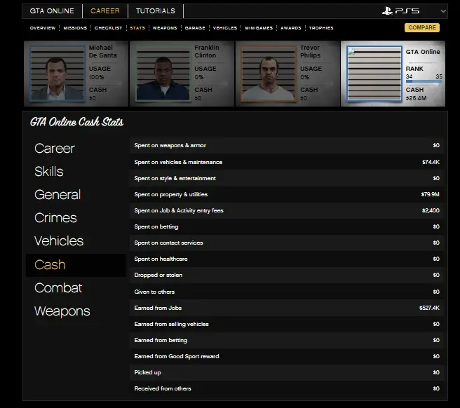This screenshot has height=408, width=460.
Task: Select the Cash stats category
Action: pyautogui.click(x=76, y=265)
